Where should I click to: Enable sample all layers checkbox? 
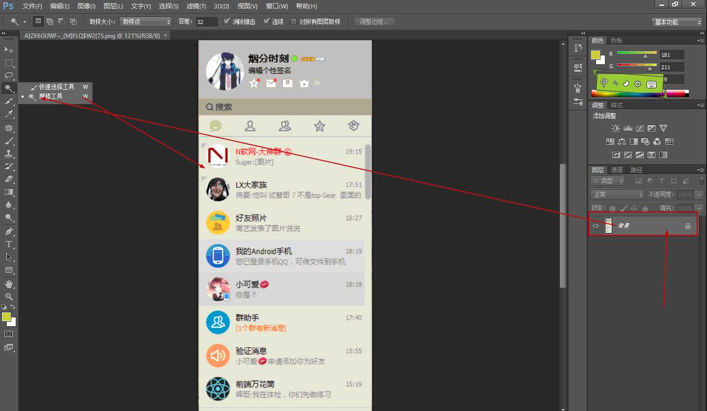[x=294, y=22]
